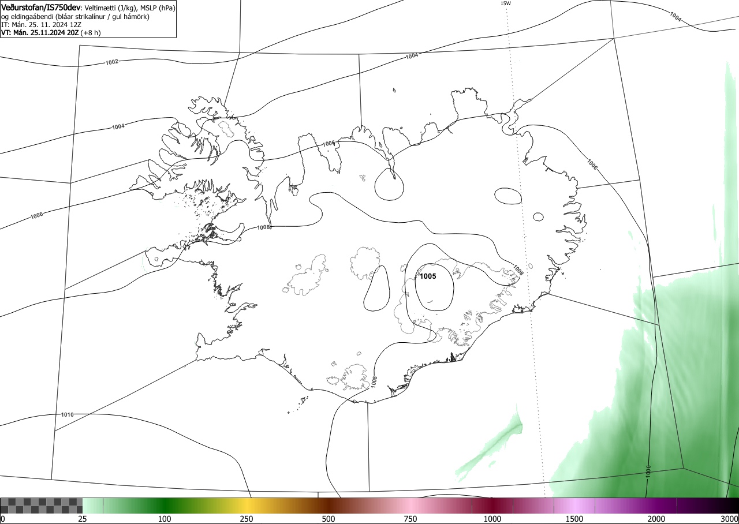739x524 pixels.
Task: Click the color scale label 2000
Action: [656, 519]
